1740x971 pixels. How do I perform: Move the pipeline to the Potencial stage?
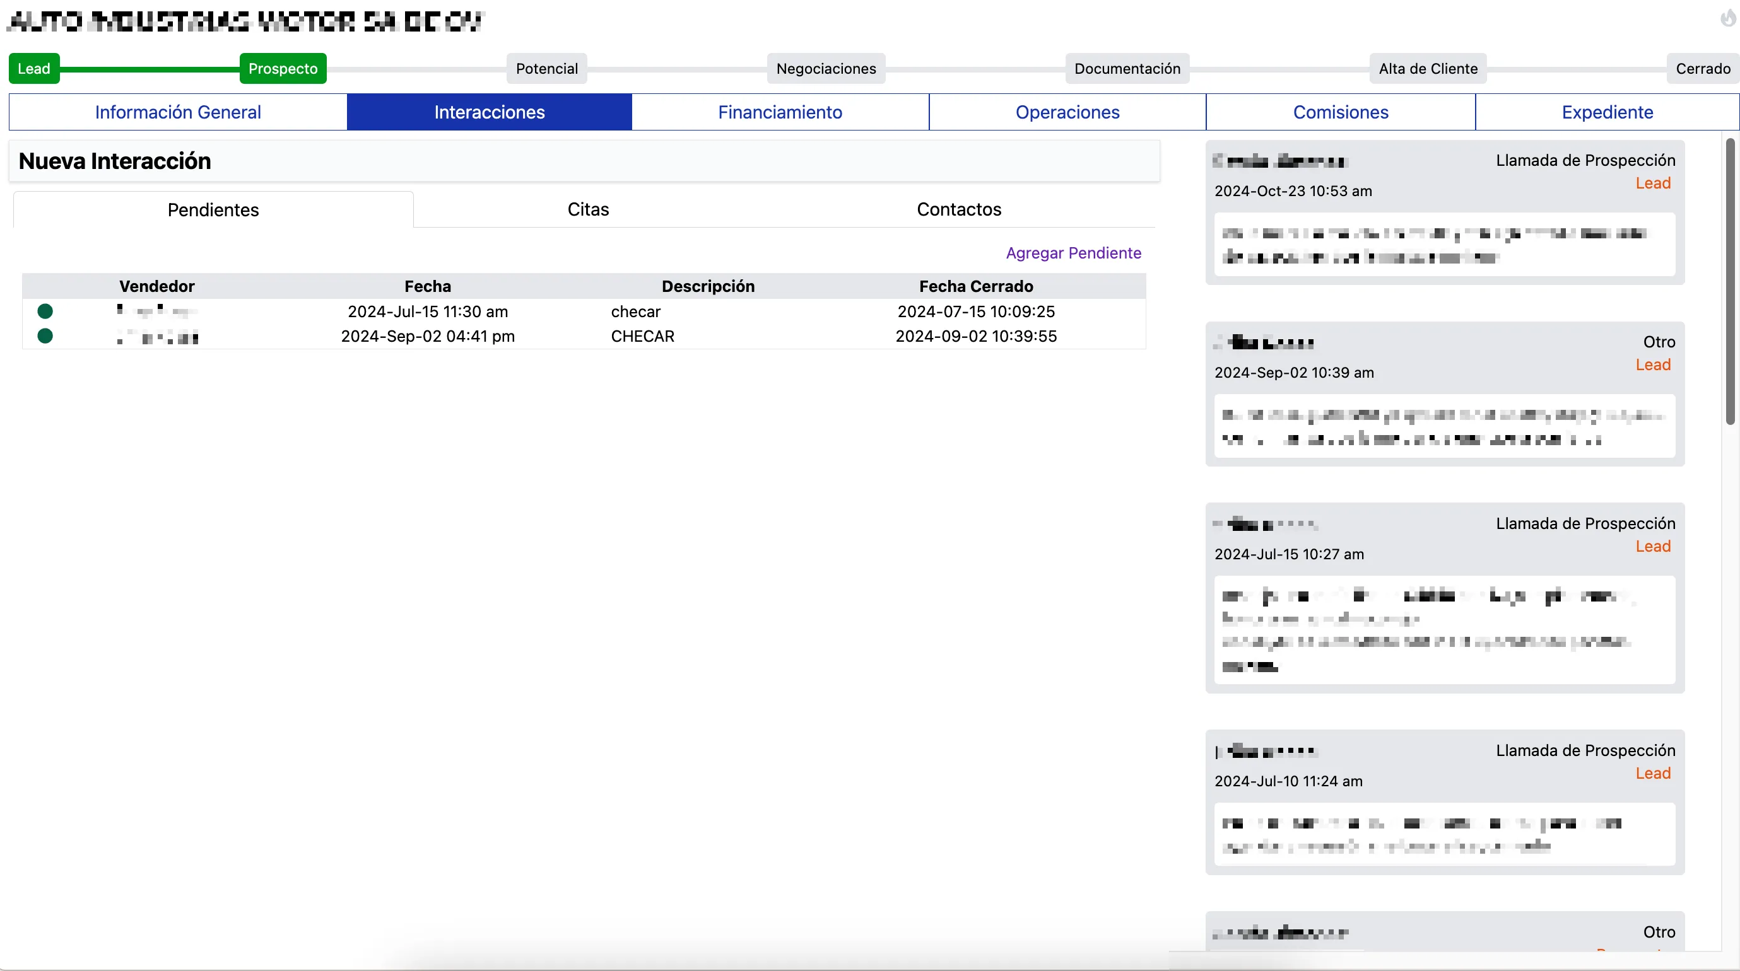coord(546,68)
